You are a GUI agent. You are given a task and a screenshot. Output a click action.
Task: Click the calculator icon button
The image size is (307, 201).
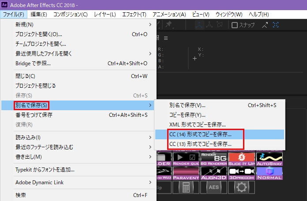[x=186, y=187]
